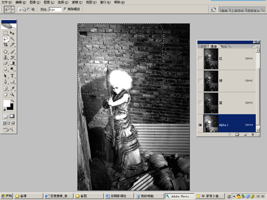Save selection as channel icon
This screenshot has width=267, height=200.
point(237,134)
